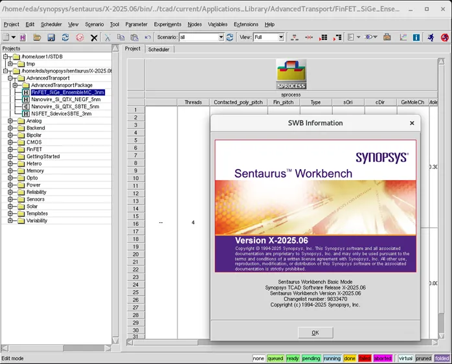Image resolution: width=452 pixels, height=364 pixels.
Task: Open the Experiments menu
Action: 168,25
